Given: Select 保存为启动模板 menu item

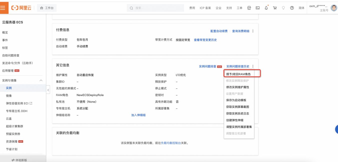Looking at the screenshot, I should click(236, 100).
